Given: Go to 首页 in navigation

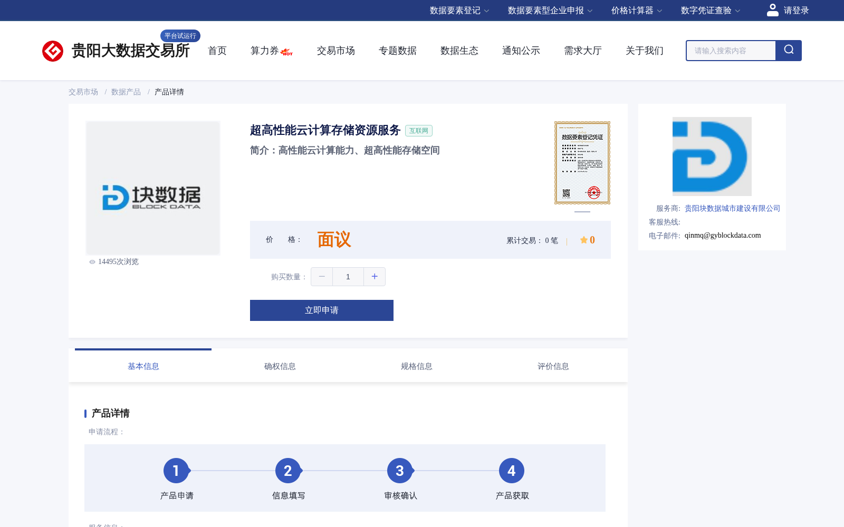Looking at the screenshot, I should click(x=217, y=51).
